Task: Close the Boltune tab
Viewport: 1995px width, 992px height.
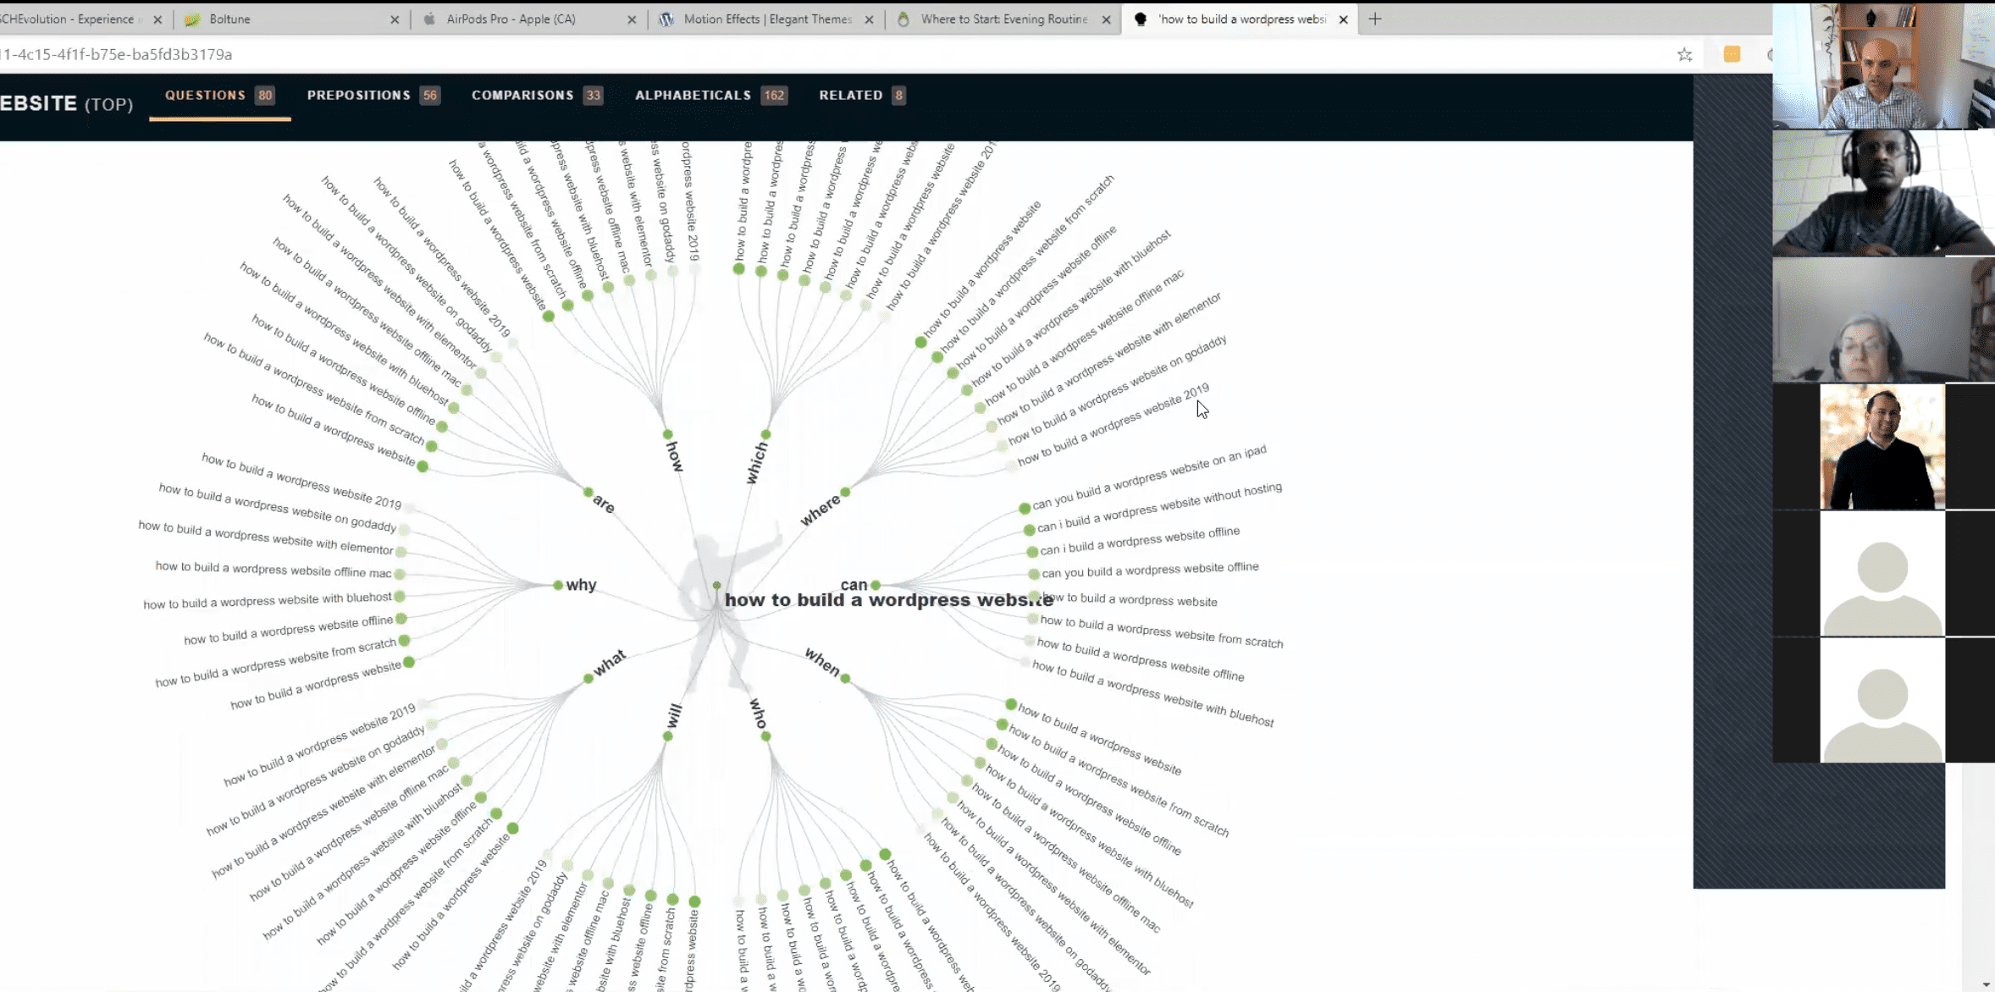Action: pos(395,19)
